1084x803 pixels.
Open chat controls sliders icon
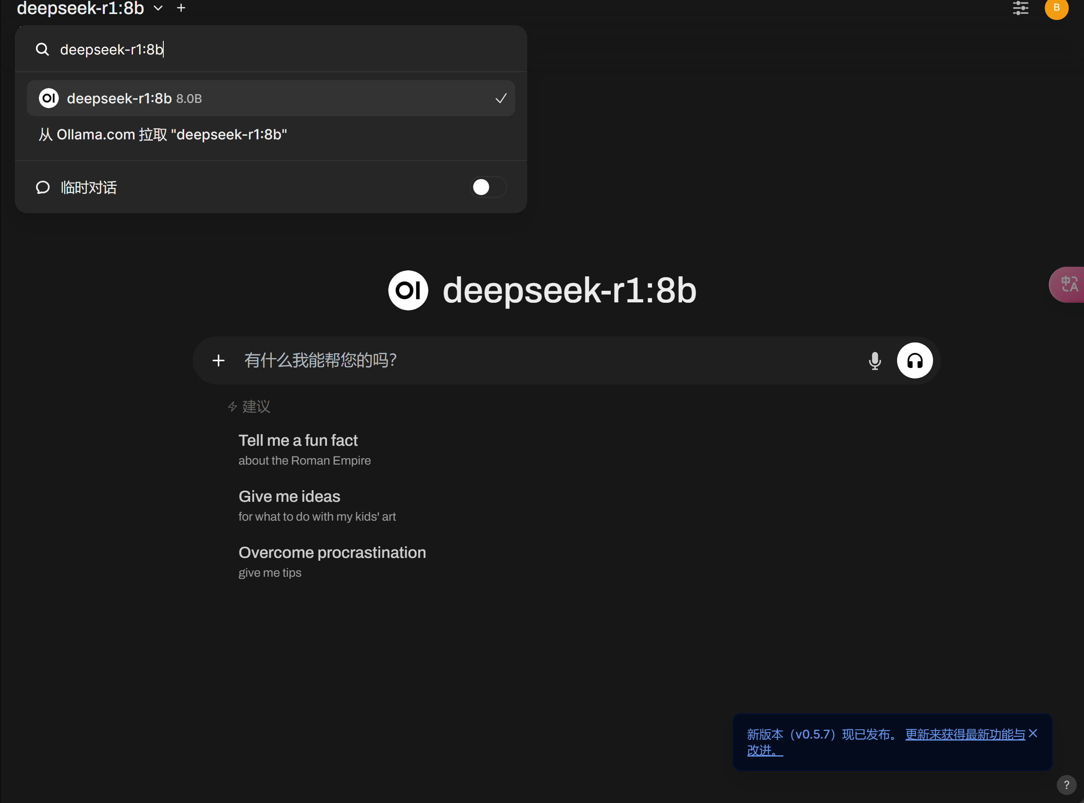click(x=1020, y=8)
